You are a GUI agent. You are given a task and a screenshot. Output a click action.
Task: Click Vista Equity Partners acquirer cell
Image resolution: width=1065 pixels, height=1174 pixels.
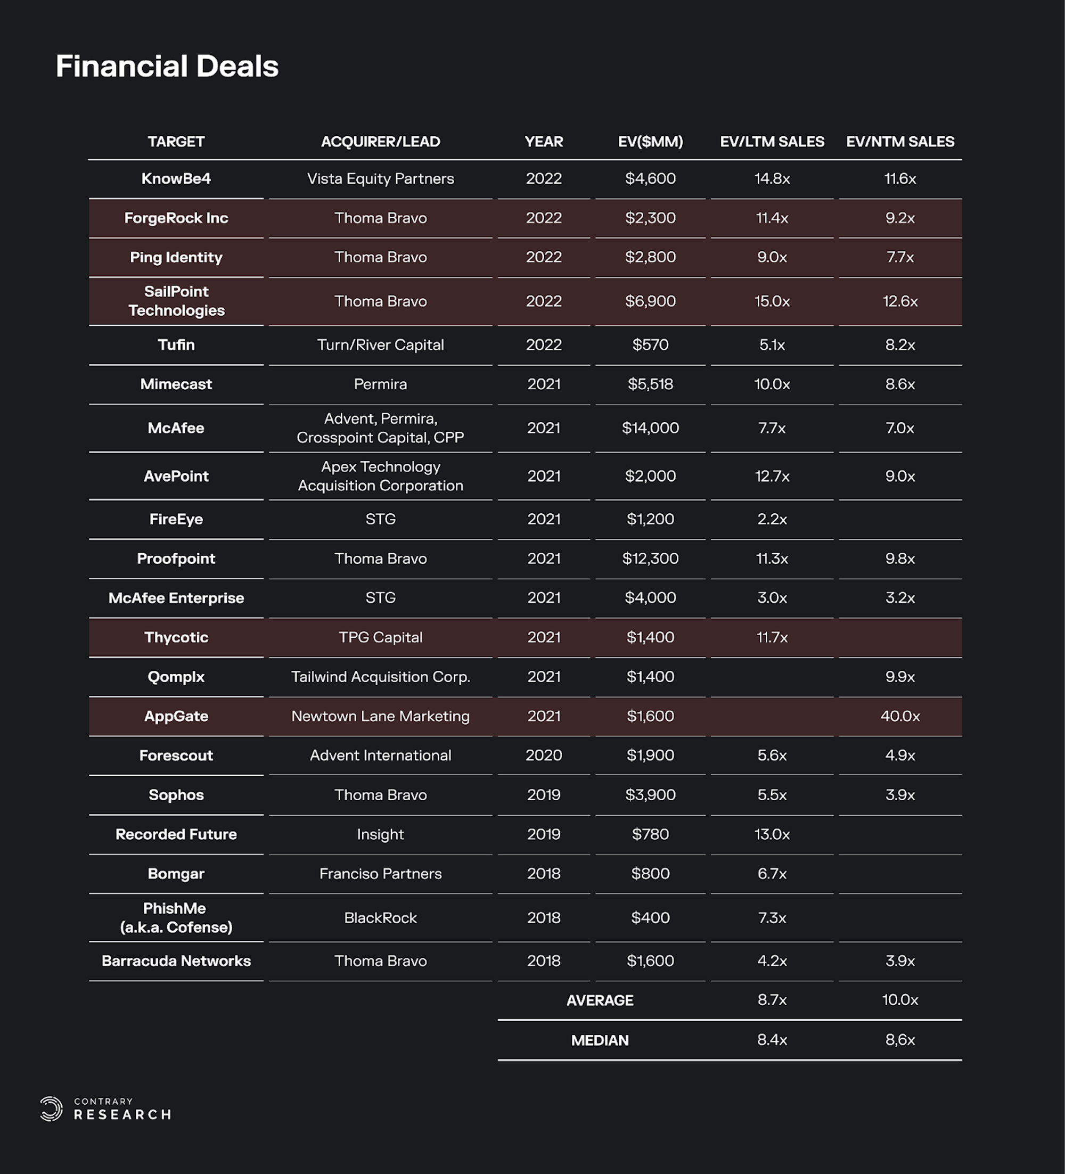[x=380, y=179]
